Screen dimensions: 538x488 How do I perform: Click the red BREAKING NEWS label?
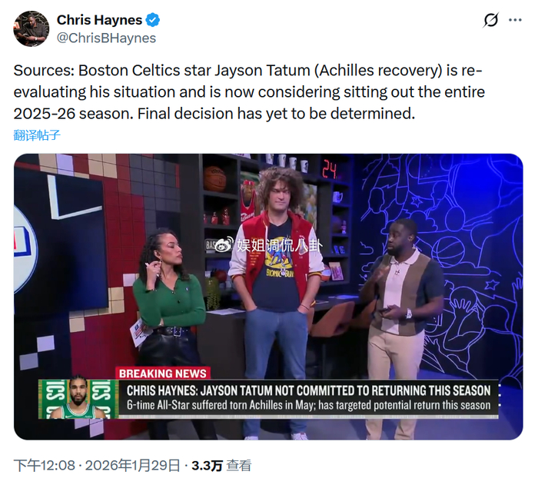[x=163, y=373]
